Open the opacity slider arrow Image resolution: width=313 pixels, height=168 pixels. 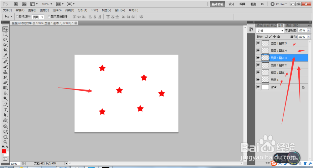(x=309, y=31)
